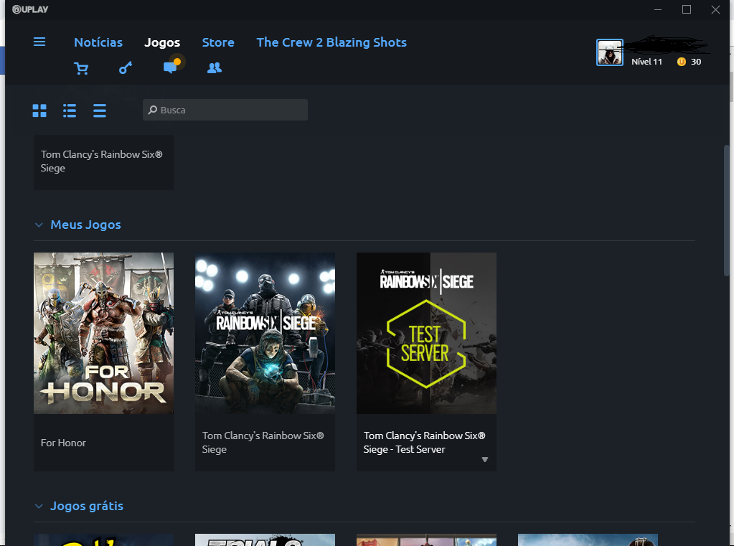Open the hamburger menu

pos(39,42)
